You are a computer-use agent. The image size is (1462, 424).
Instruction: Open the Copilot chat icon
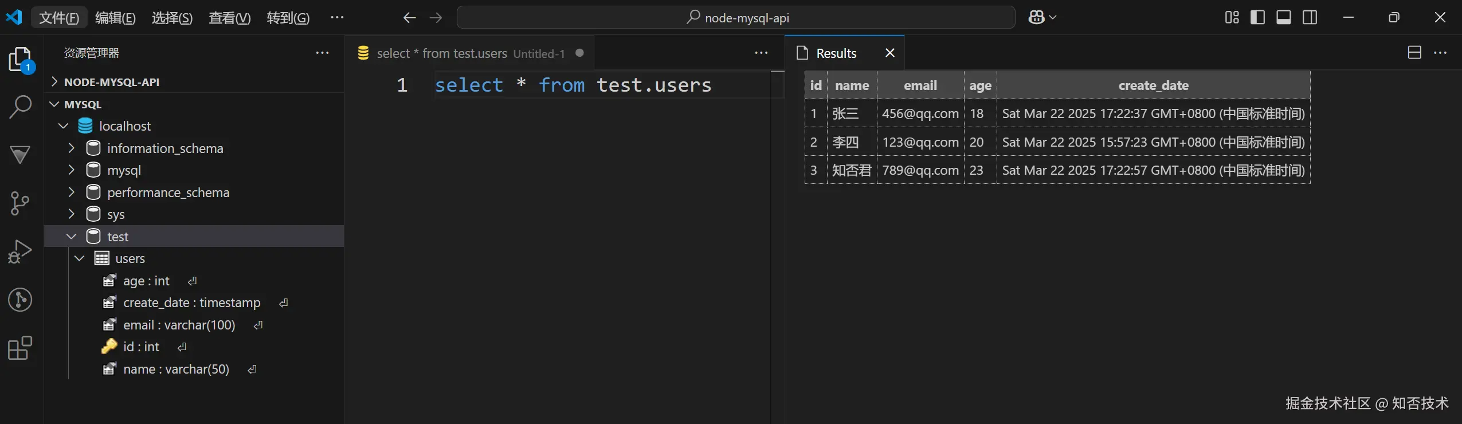1037,18
